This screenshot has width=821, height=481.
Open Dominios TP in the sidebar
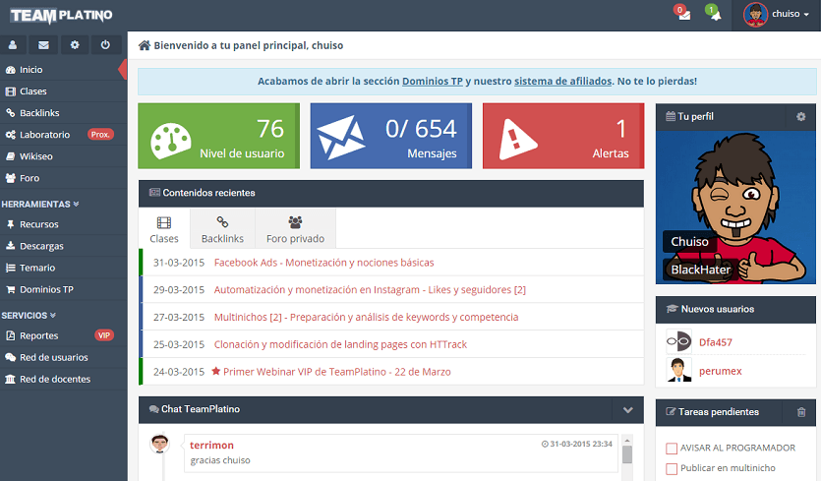point(63,289)
